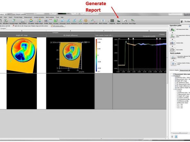Click the To Viewer button
Screen dimensions: 190x142
pyautogui.click(x=185, y=21)
